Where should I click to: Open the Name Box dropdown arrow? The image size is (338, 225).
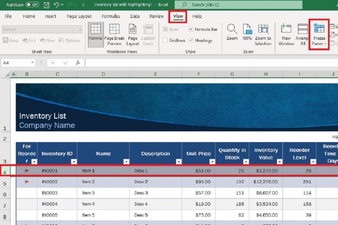pyautogui.click(x=32, y=63)
